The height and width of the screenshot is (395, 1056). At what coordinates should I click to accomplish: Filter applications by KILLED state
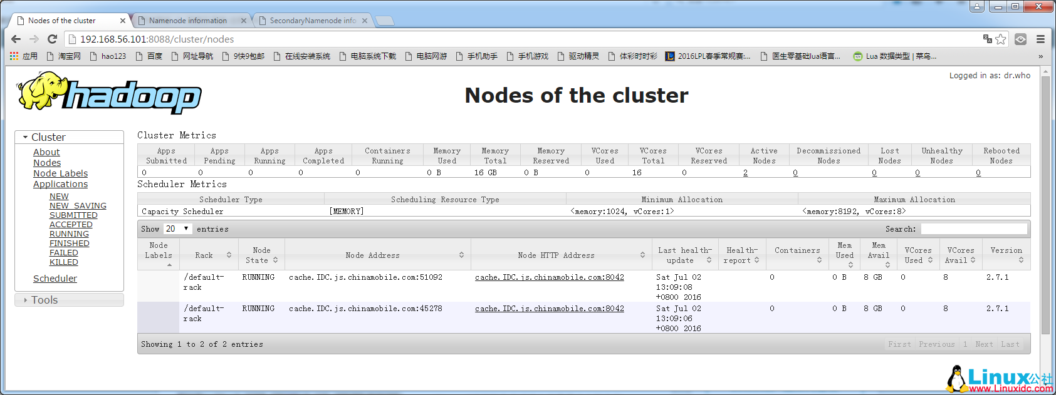[x=64, y=262]
